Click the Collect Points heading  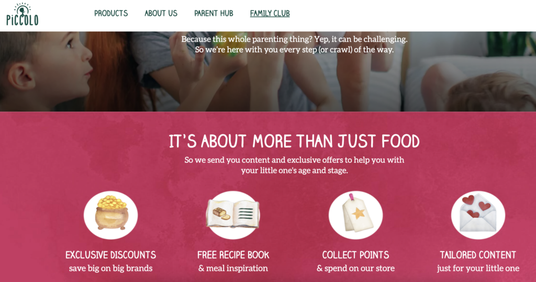[355, 255]
